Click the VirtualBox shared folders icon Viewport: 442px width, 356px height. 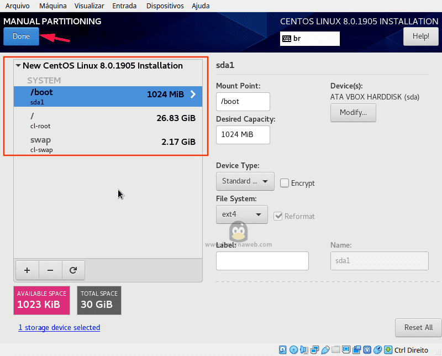(x=335, y=350)
